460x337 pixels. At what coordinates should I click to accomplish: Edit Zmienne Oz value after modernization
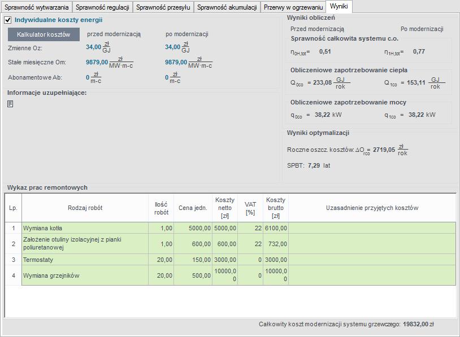click(x=172, y=47)
